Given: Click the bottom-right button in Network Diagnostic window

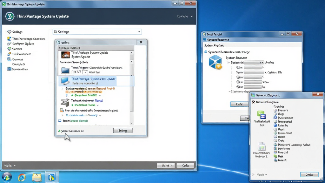Looking at the screenshot, I should 309,175.
